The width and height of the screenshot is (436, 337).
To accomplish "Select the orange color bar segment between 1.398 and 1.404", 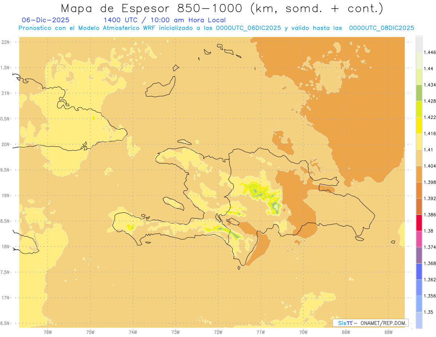I will pyautogui.click(x=419, y=174).
